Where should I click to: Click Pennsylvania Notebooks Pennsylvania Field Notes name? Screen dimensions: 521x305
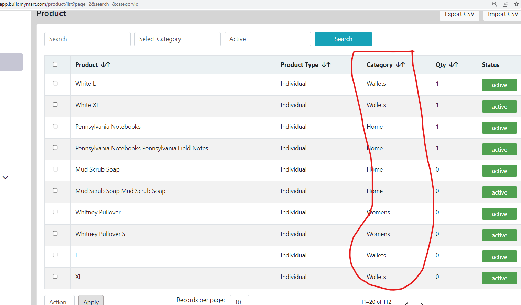pos(142,148)
